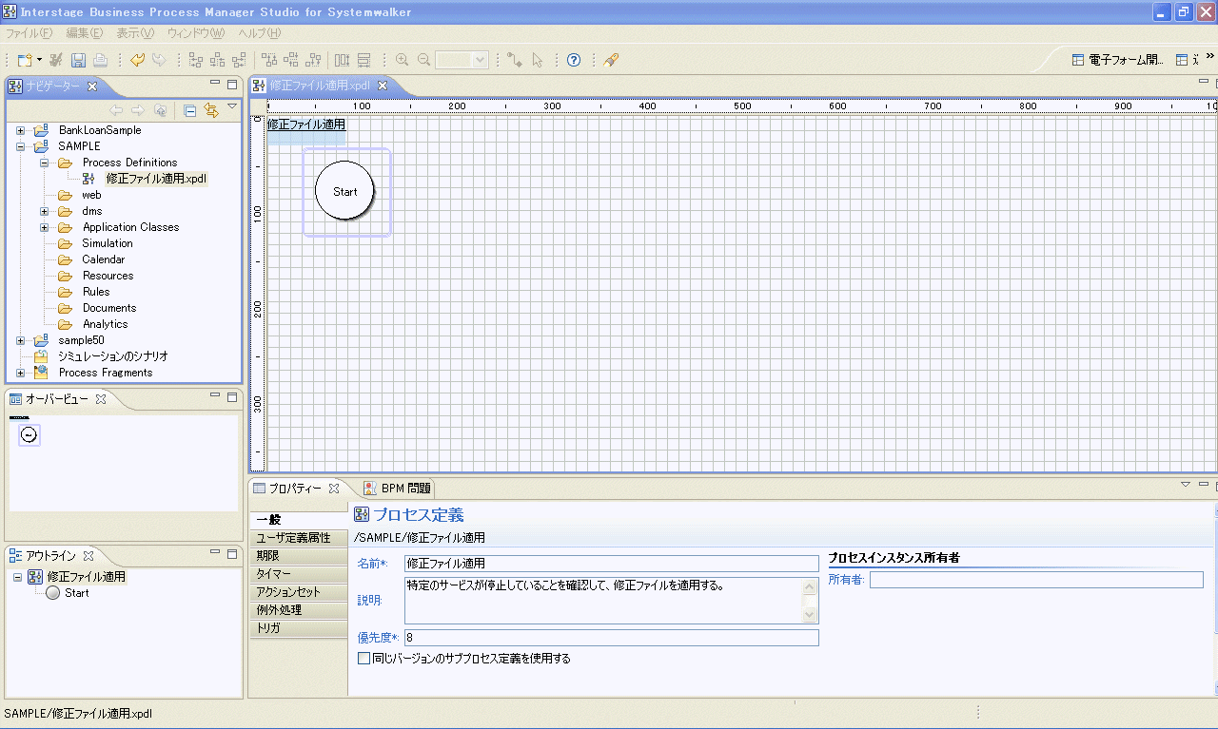The height and width of the screenshot is (729, 1218).
Task: Select the arrow connection tool icon
Action: [515, 60]
